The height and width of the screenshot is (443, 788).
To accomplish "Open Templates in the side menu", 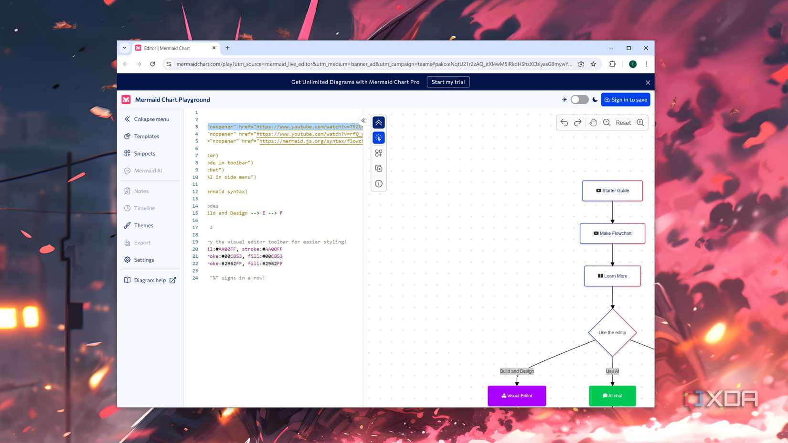I will 142,137.
